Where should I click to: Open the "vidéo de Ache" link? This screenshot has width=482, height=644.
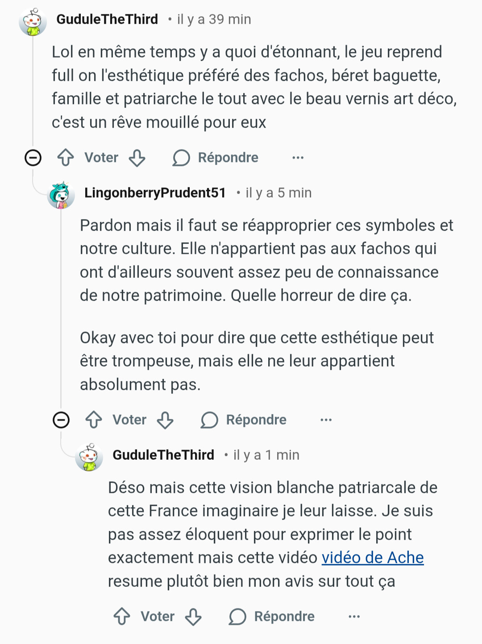point(373,557)
